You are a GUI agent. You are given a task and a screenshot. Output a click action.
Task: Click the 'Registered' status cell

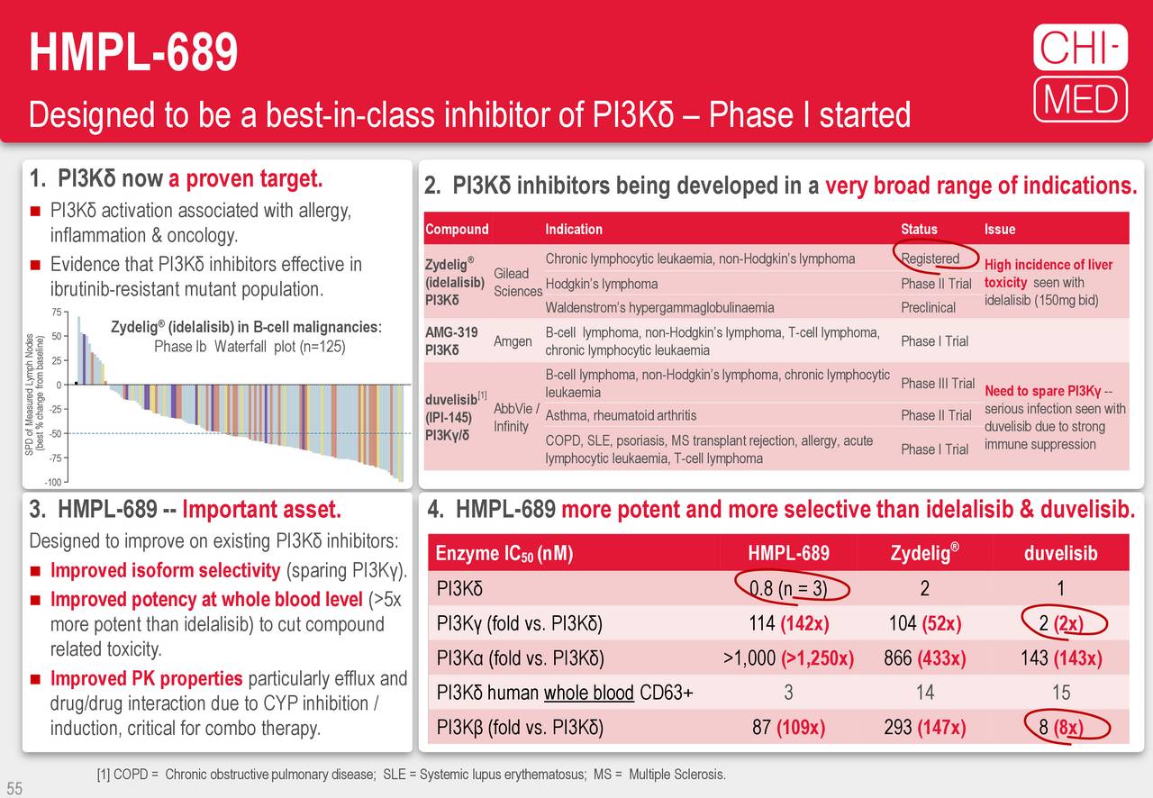tap(931, 259)
